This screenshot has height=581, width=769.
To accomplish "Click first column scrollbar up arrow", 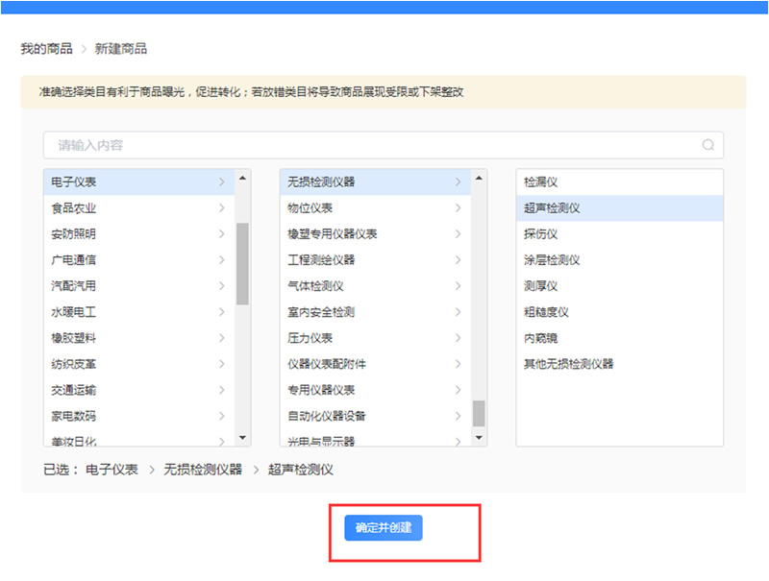I will coord(242,178).
